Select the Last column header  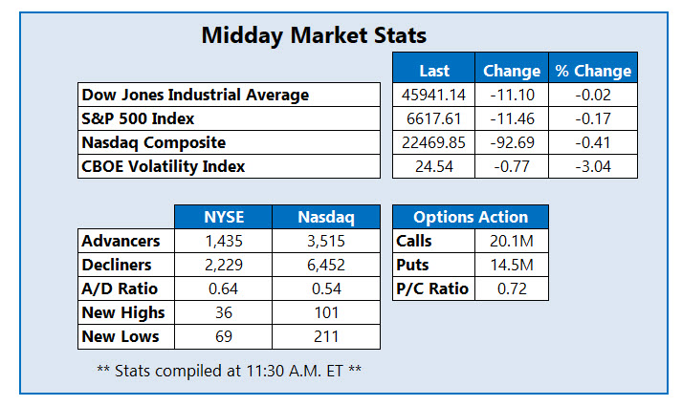[x=434, y=71]
